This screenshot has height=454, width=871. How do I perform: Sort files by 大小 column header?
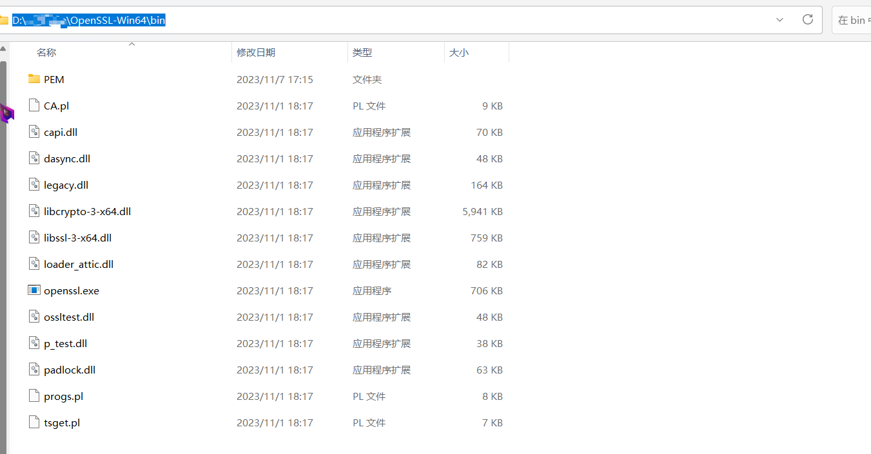pyautogui.click(x=459, y=52)
